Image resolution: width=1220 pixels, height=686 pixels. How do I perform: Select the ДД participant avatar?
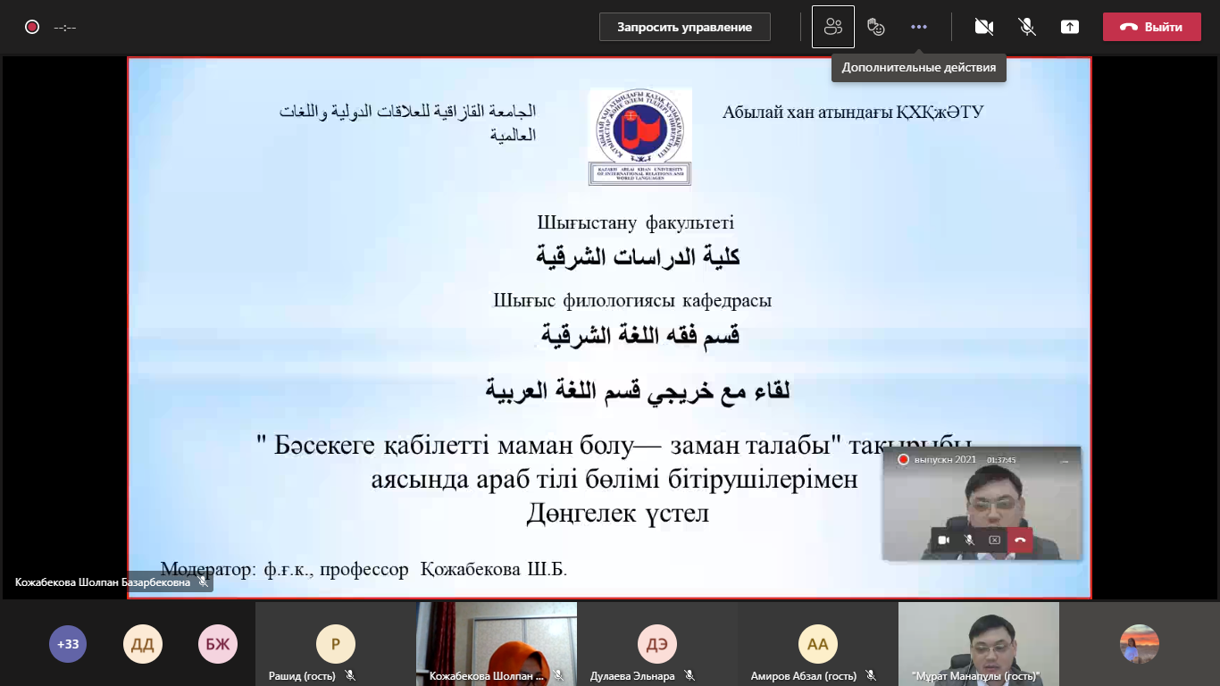pos(143,644)
